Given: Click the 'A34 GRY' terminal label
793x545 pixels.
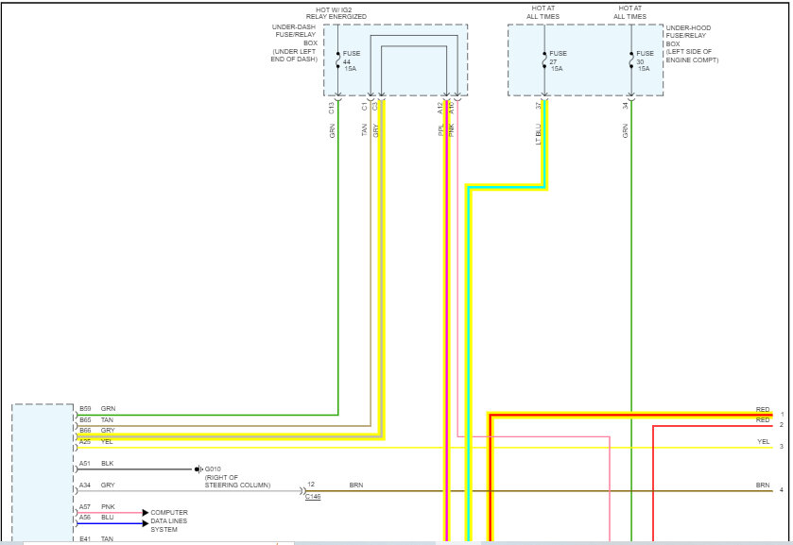Looking at the screenshot, I should [x=96, y=485].
